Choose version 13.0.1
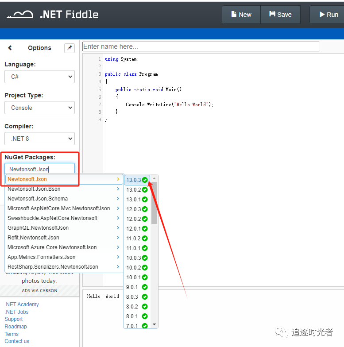344x347 pixels. [137, 199]
